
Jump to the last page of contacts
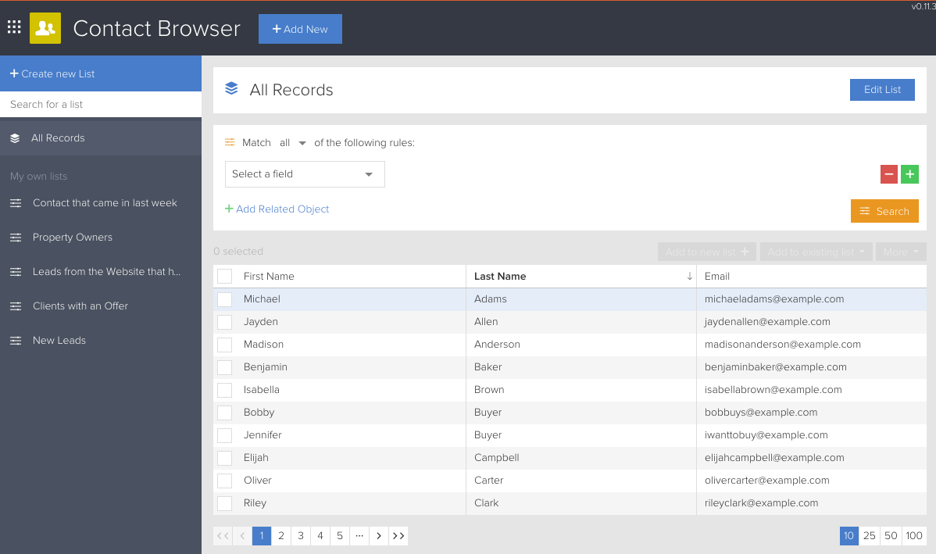click(x=398, y=535)
